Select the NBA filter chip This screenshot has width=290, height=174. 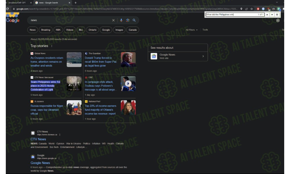point(58,30)
